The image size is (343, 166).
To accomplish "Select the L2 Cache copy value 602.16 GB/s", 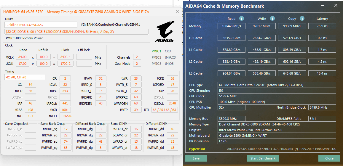I will (x=292, y=62).
